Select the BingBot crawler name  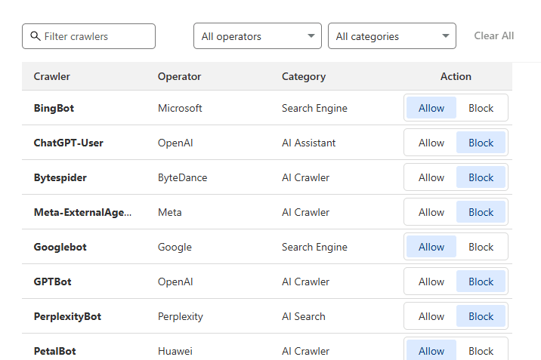coord(54,108)
